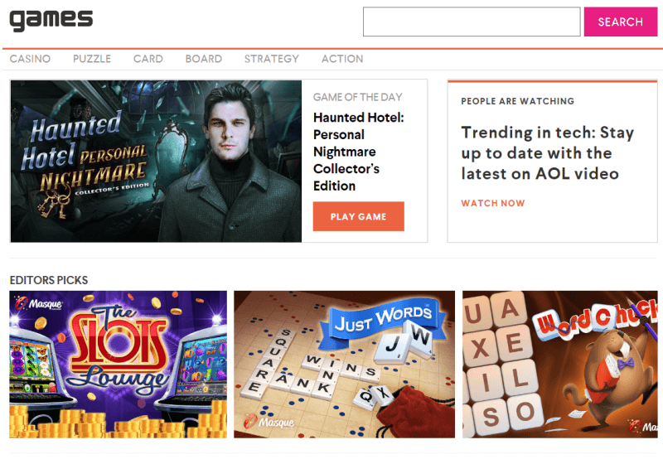Open the Just Words game thumbnail
663x464 pixels.
(344, 365)
